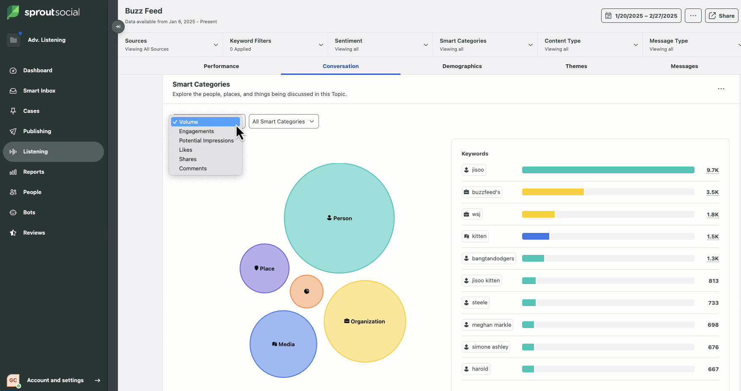Expand the Sentiment filter
The width and height of the screenshot is (741, 391).
(380, 44)
